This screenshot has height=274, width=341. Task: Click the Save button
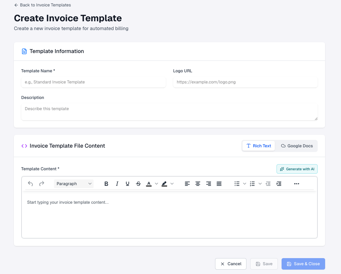pyautogui.click(x=264, y=264)
